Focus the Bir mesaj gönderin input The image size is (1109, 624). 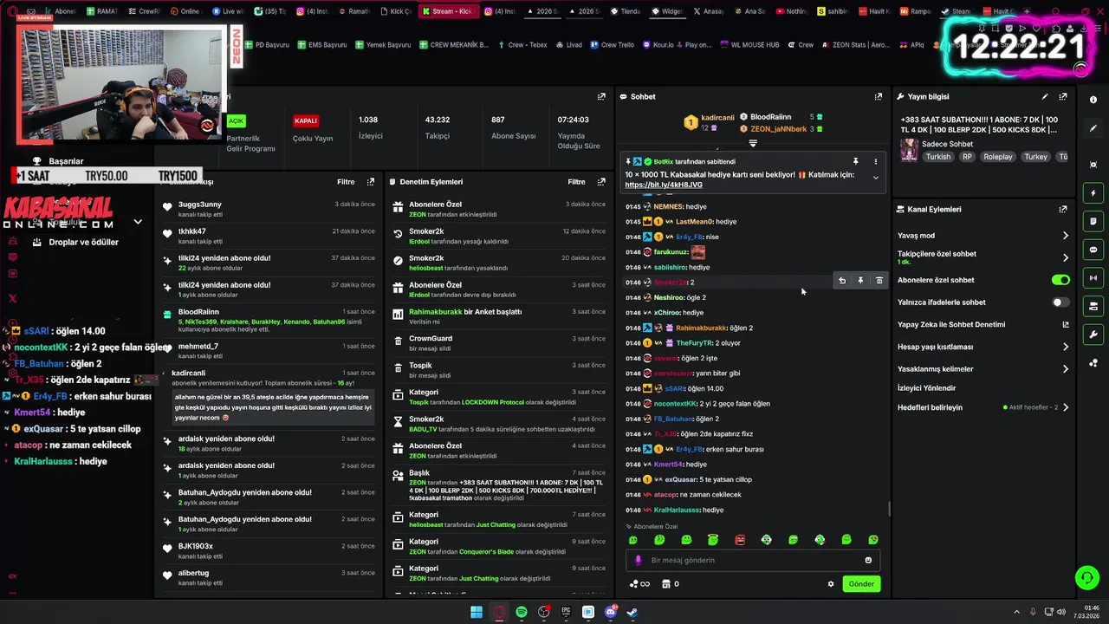point(752,560)
